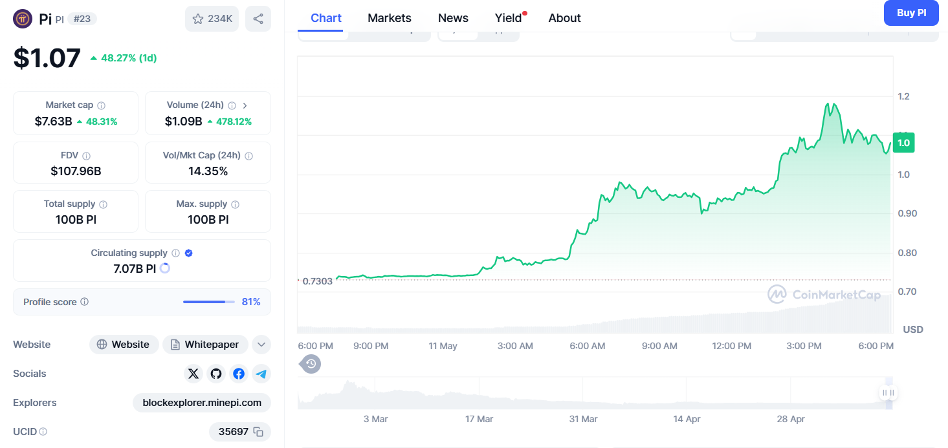Click the time range slider handle
This screenshot has height=448, width=948.
coord(888,392)
